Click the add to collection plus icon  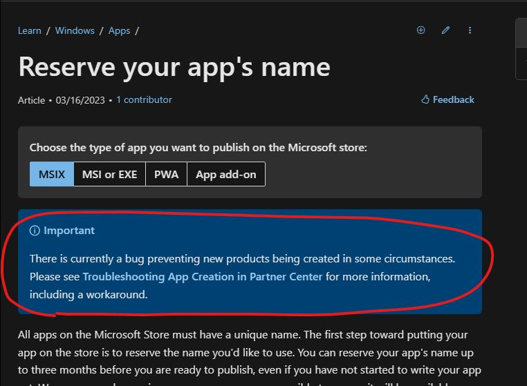420,30
